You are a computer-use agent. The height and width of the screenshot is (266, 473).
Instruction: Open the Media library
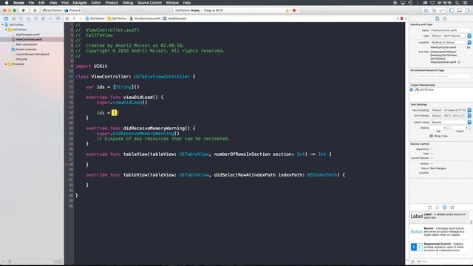pyautogui.click(x=452, y=208)
